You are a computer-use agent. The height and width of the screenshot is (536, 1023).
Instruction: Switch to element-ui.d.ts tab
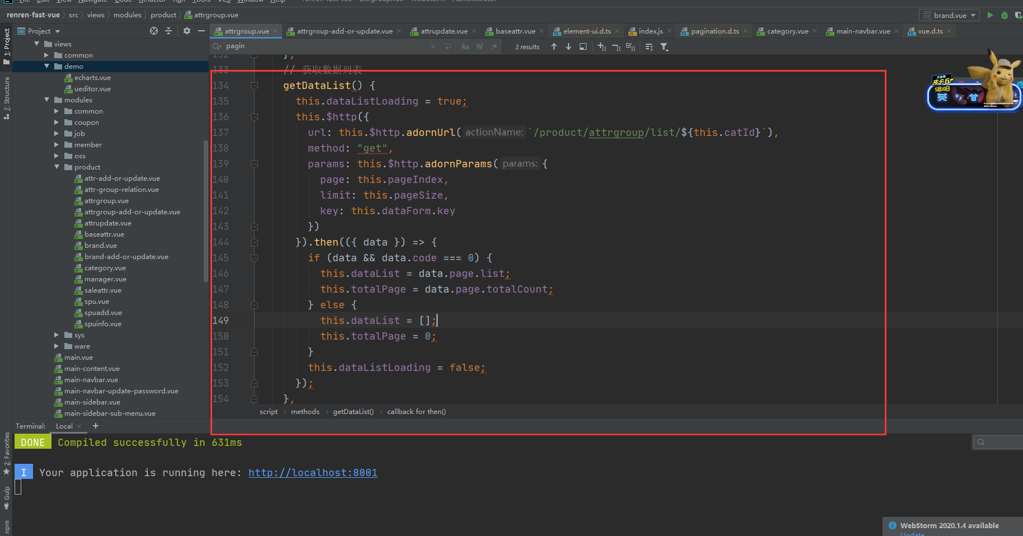(x=586, y=31)
